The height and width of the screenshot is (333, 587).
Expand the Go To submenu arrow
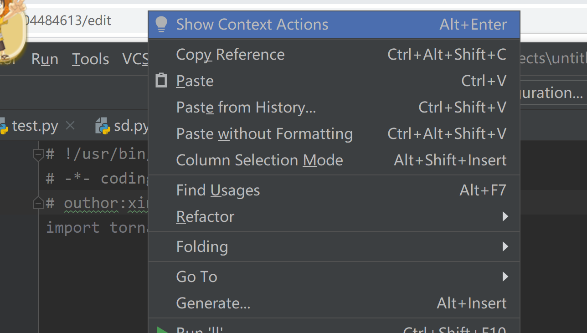[x=505, y=277]
